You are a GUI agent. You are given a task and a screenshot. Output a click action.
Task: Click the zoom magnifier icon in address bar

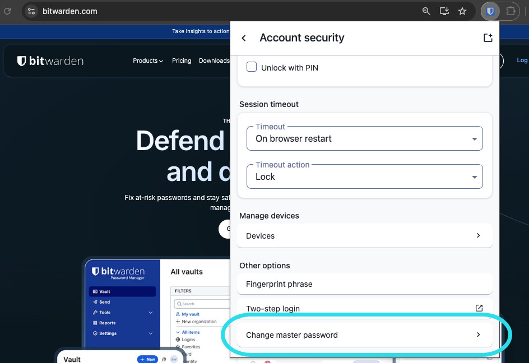[x=426, y=11]
